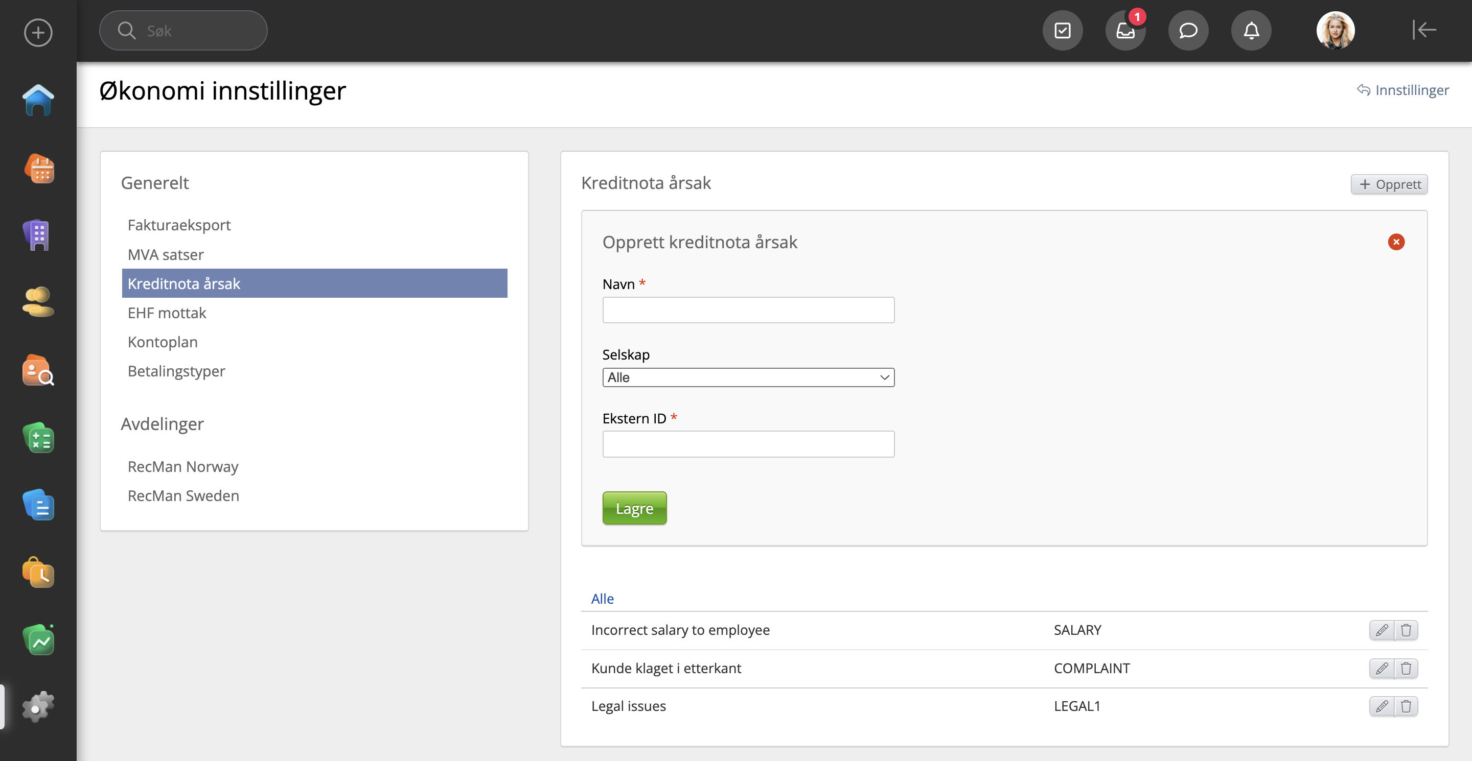The width and height of the screenshot is (1472, 761).
Task: Delete Incorrect salary to employee row
Action: coord(1406,630)
